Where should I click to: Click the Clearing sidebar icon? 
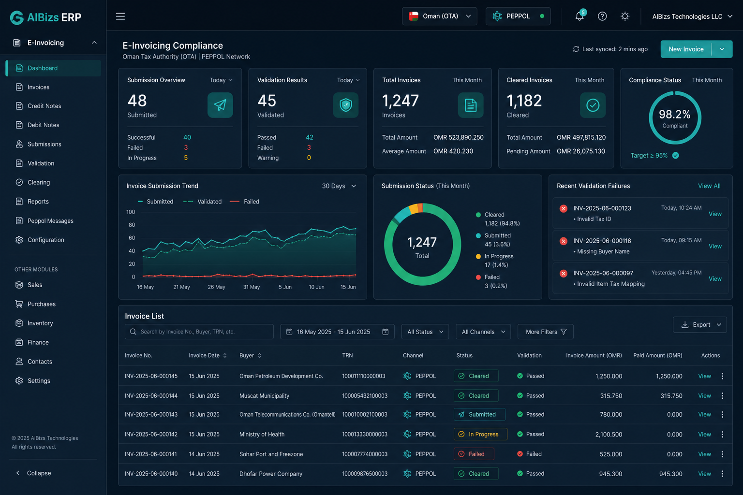[x=19, y=182]
